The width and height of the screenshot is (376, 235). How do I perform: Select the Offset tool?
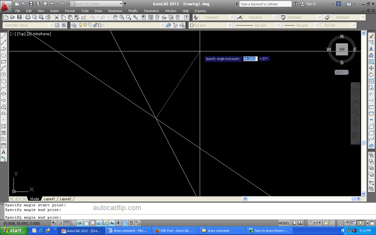point(371,55)
